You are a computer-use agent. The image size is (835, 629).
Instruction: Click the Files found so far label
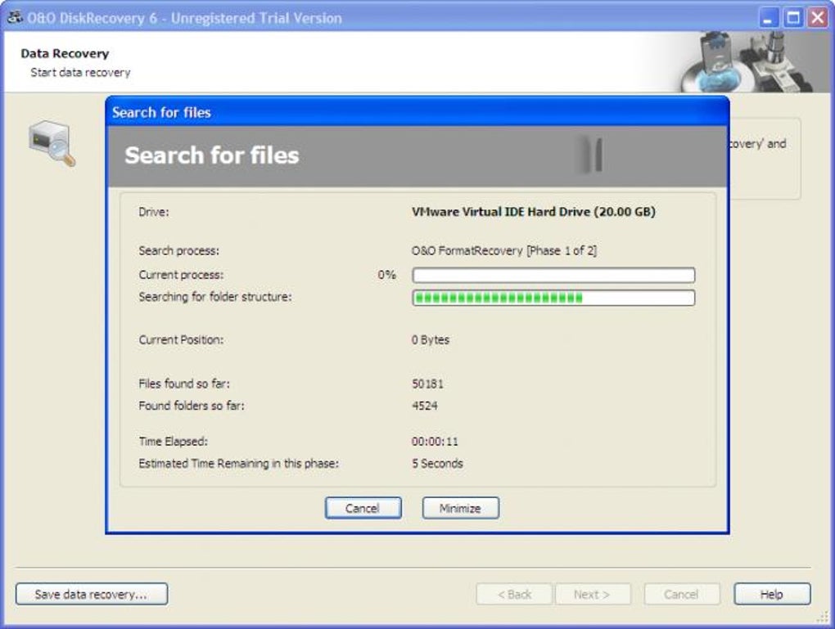(x=184, y=384)
